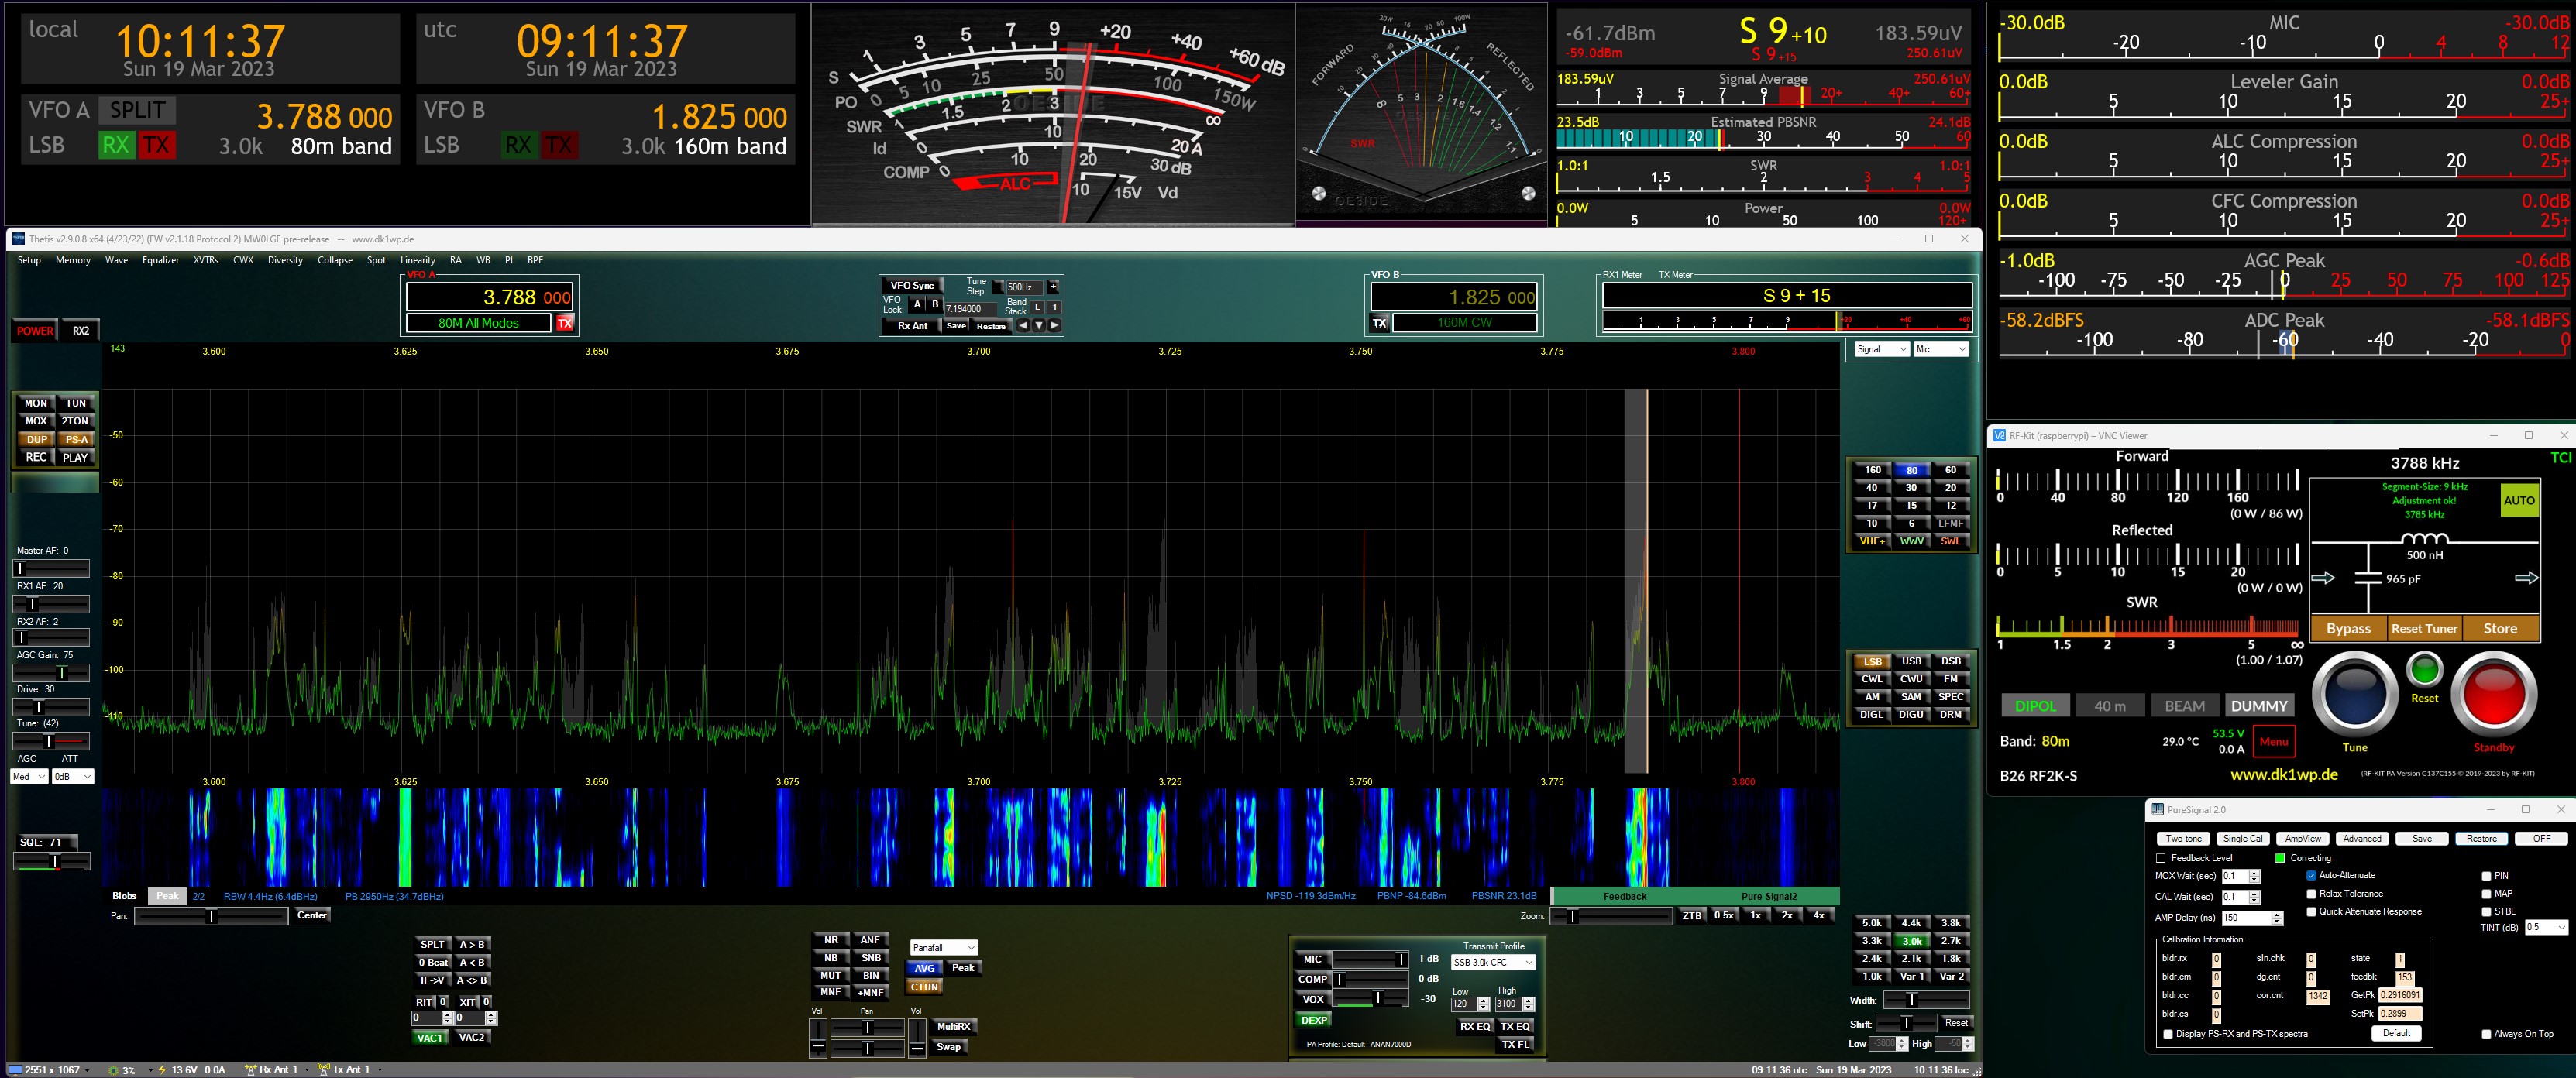Click the VFO lock A button

[x=917, y=304]
